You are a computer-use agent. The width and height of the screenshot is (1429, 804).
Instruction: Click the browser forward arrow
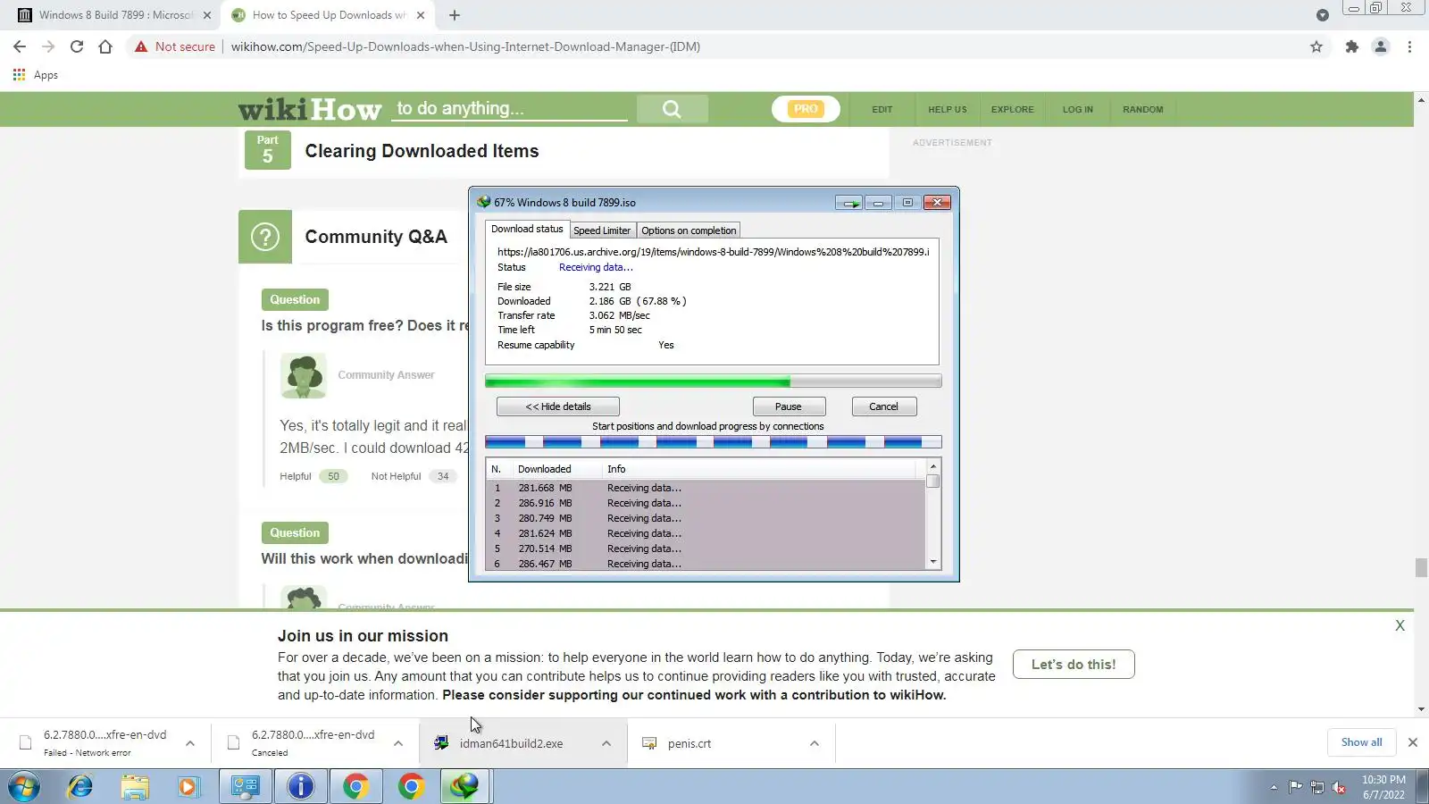pos(48,46)
